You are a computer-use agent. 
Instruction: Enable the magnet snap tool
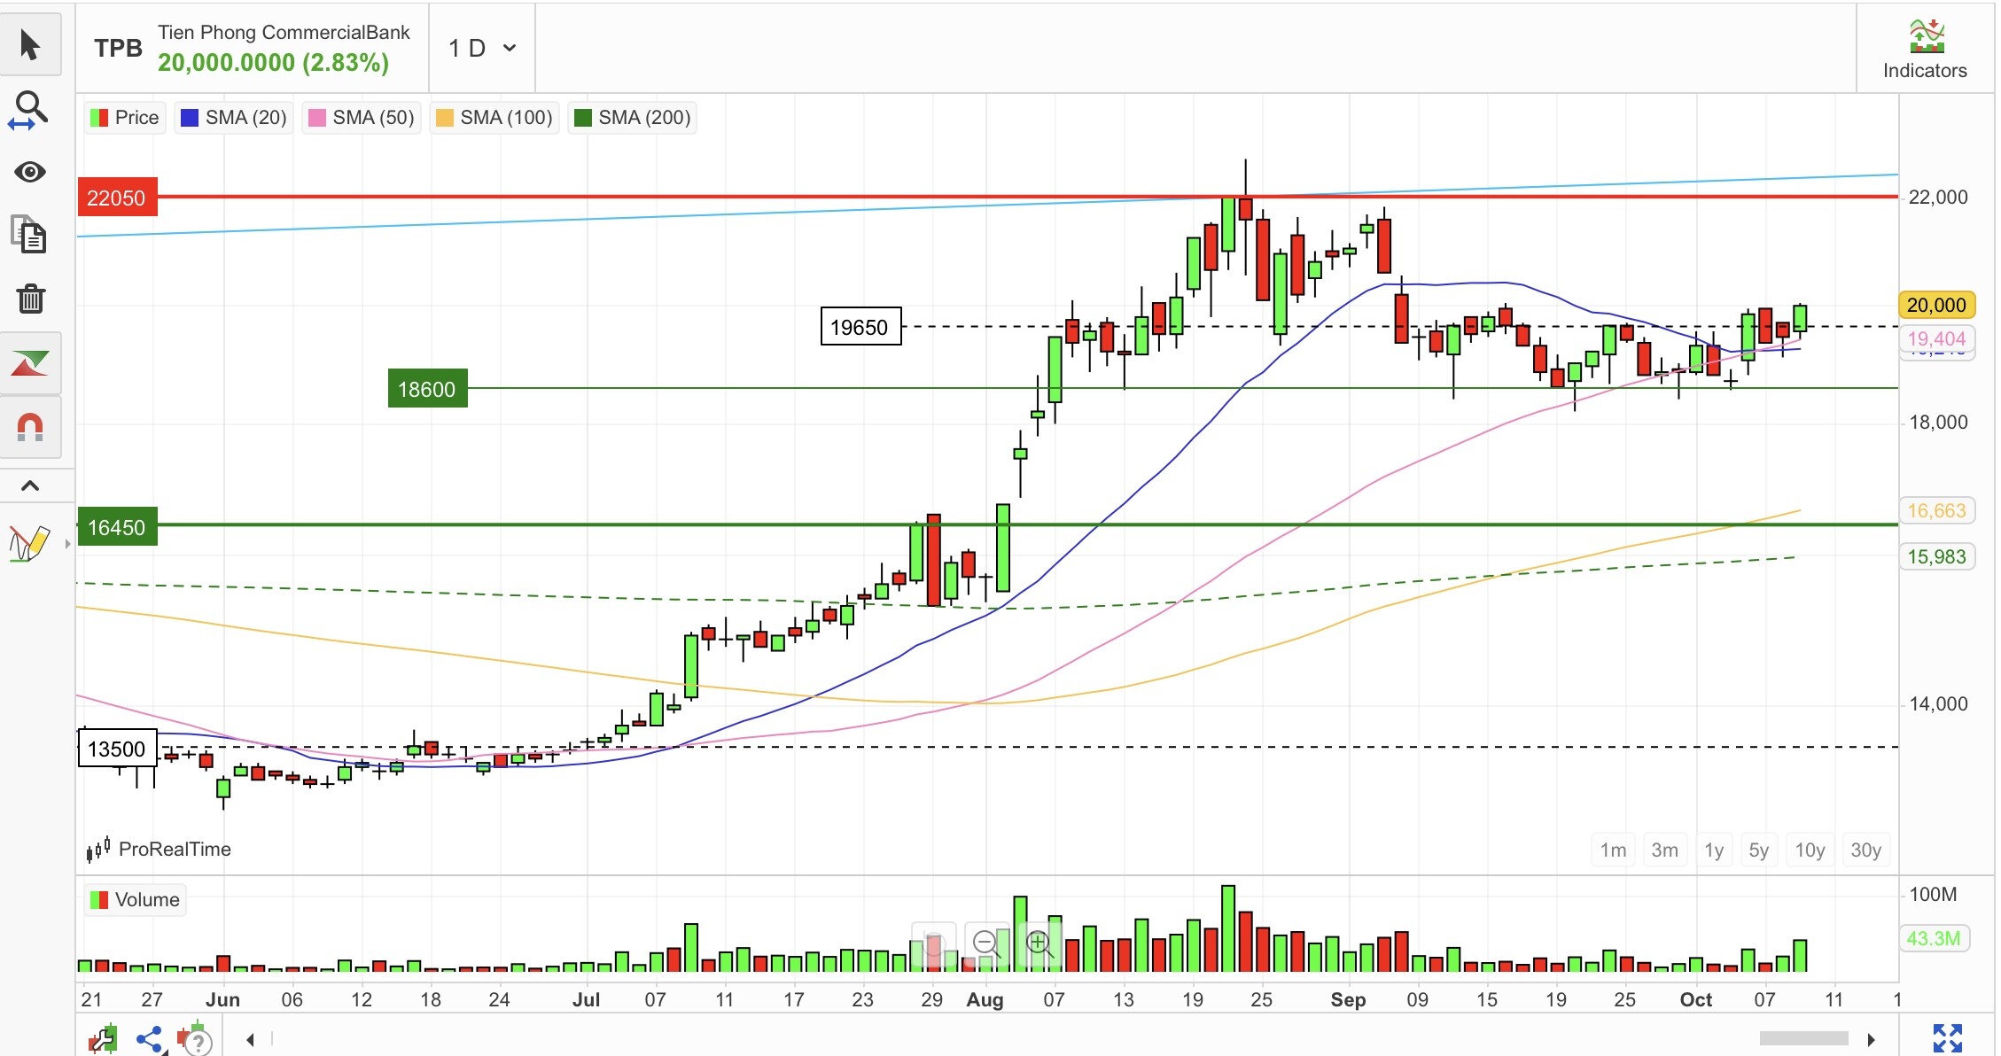pos(29,428)
